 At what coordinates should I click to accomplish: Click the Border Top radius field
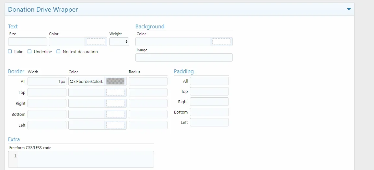point(148,92)
